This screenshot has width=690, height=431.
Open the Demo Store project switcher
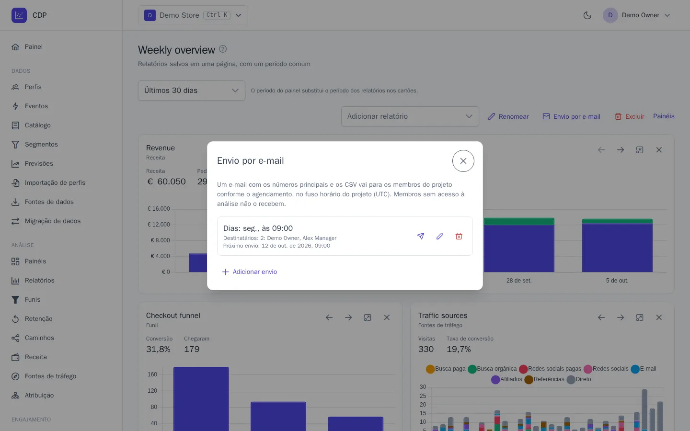point(193,15)
